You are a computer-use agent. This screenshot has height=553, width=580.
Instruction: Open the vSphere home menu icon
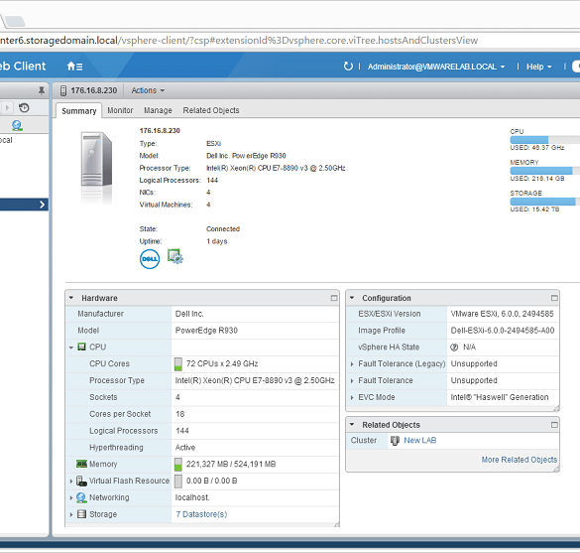point(74,67)
